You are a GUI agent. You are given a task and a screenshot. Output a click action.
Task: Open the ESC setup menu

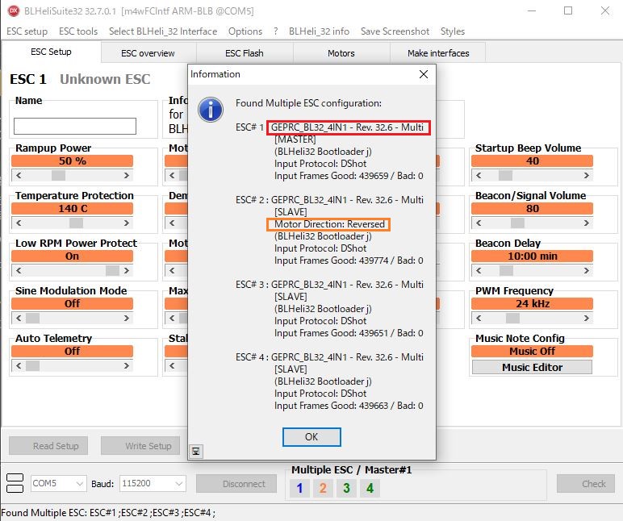pyautogui.click(x=27, y=31)
